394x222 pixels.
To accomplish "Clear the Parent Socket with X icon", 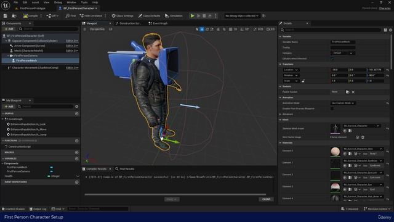I will (x=353, y=92).
